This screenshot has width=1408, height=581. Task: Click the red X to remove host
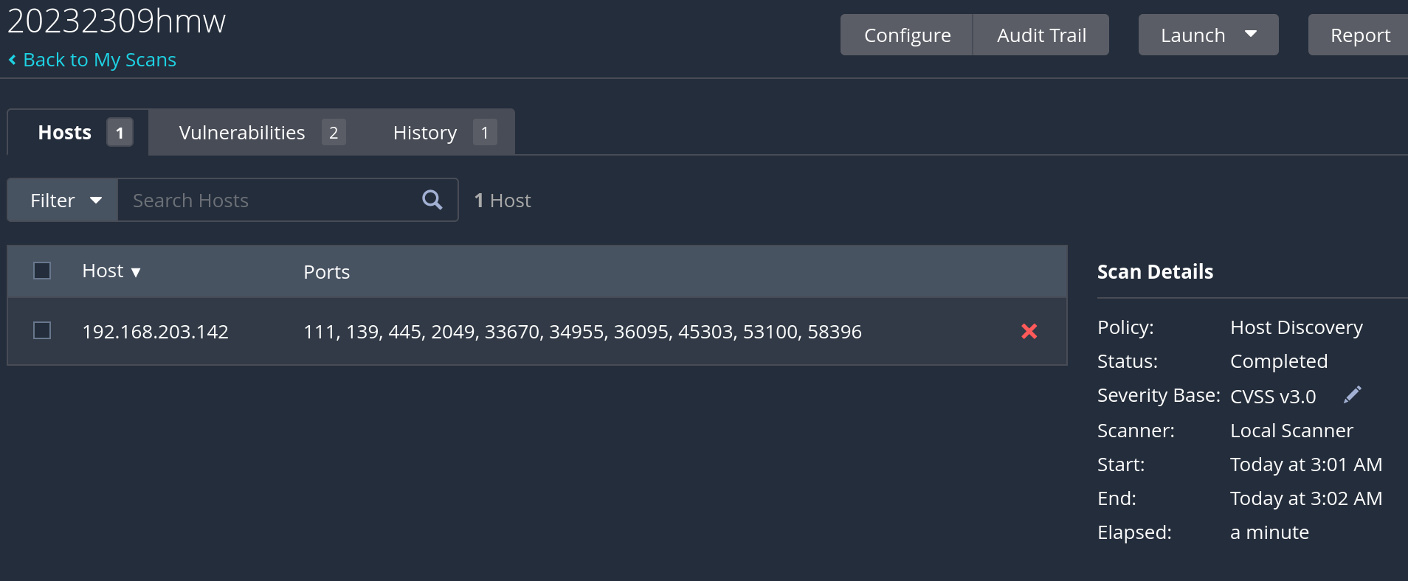tap(1029, 332)
